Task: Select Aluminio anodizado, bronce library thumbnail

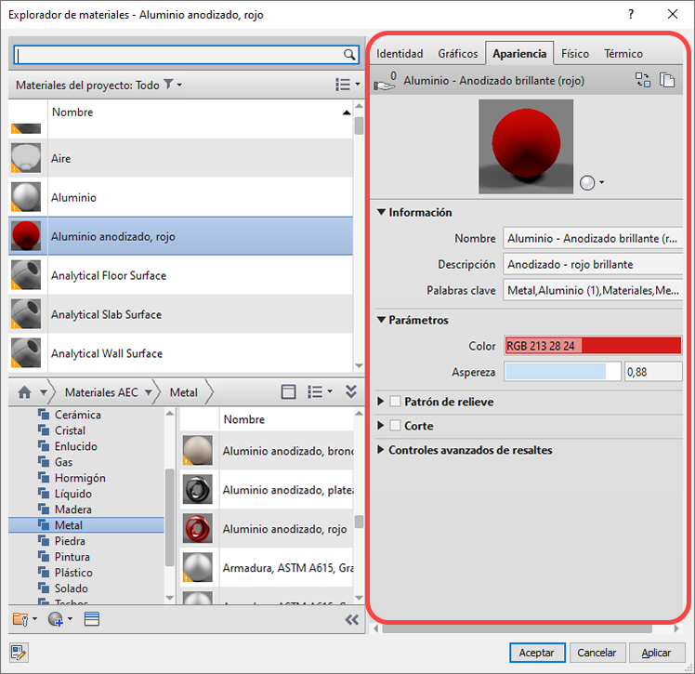Action: coord(198,450)
